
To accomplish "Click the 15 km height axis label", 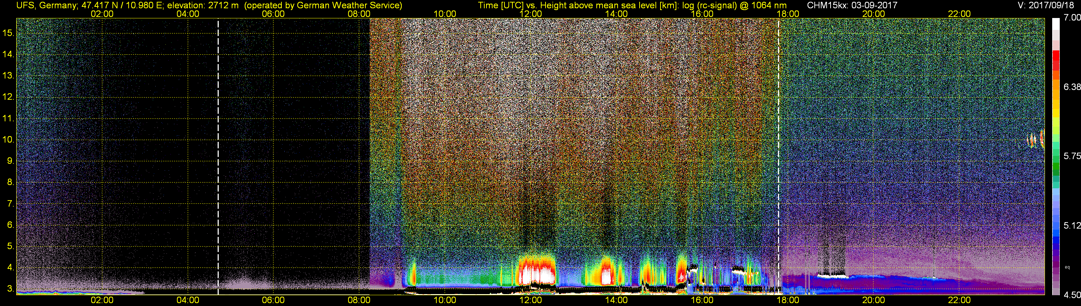I will click(8, 33).
